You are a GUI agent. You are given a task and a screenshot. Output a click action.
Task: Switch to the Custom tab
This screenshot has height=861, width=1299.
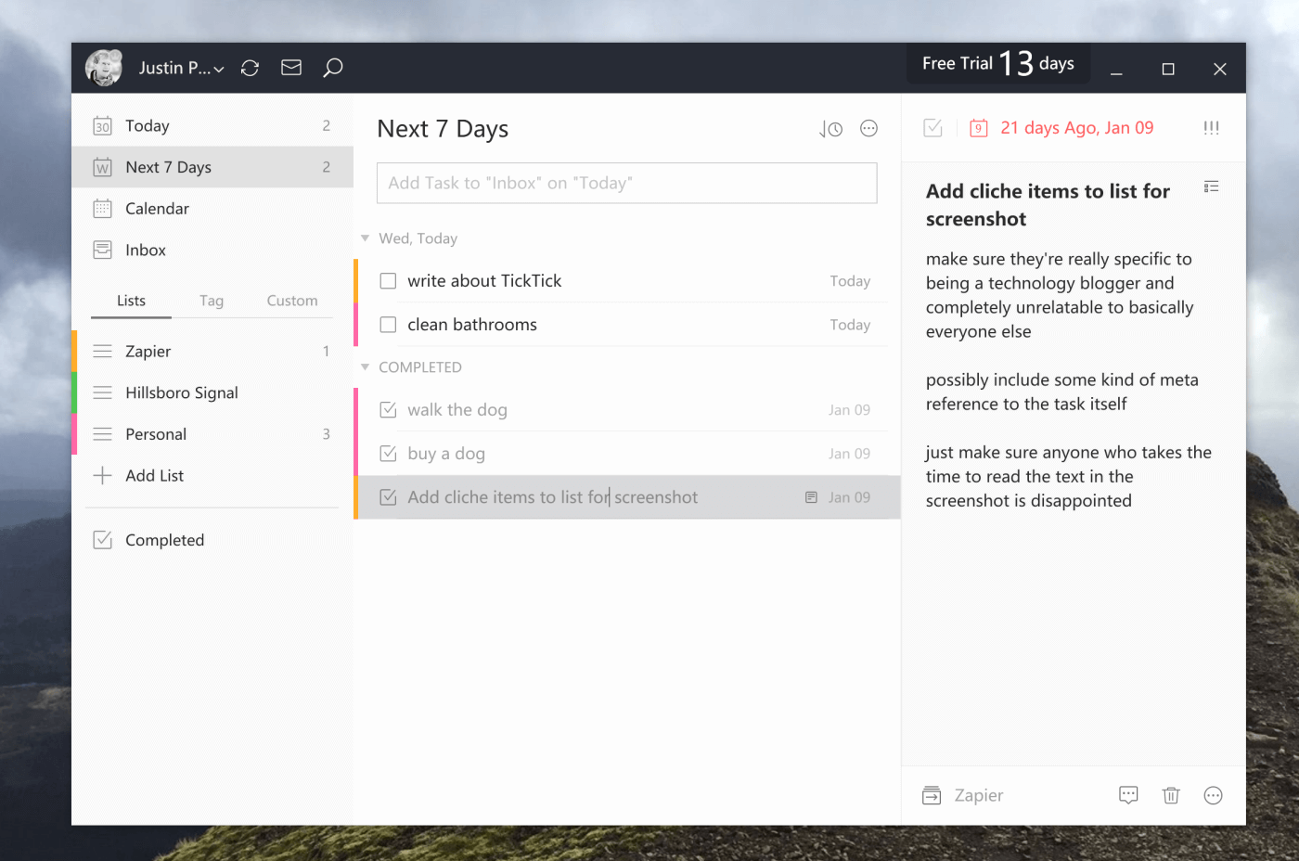click(x=291, y=300)
